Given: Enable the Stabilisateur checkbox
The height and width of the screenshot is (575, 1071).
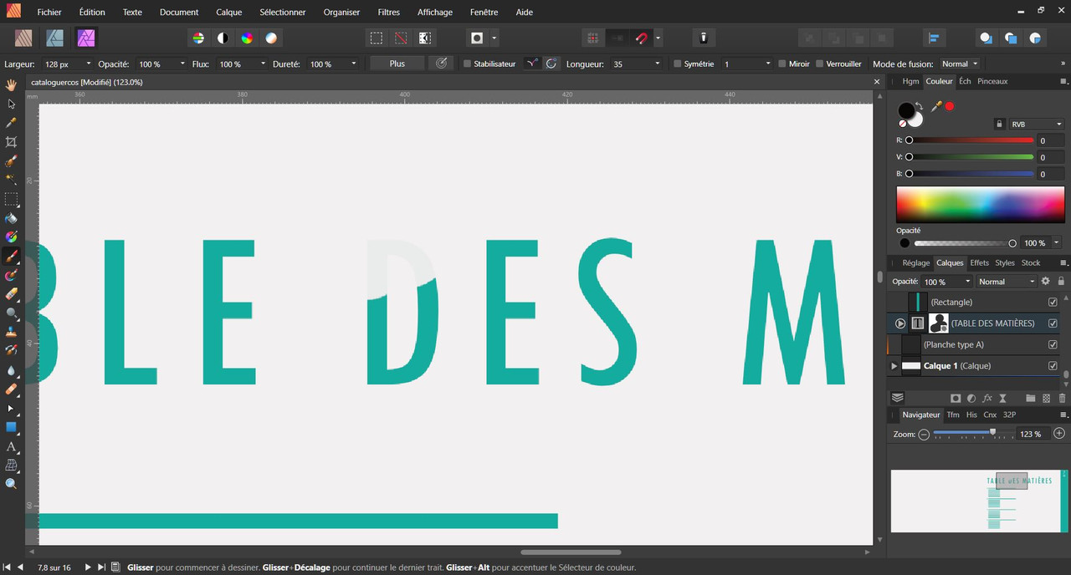Looking at the screenshot, I should tap(467, 64).
